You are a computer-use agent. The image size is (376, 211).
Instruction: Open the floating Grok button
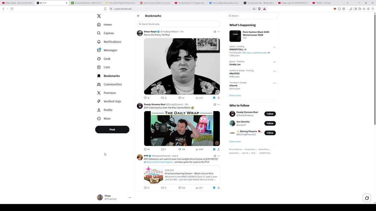point(367,198)
